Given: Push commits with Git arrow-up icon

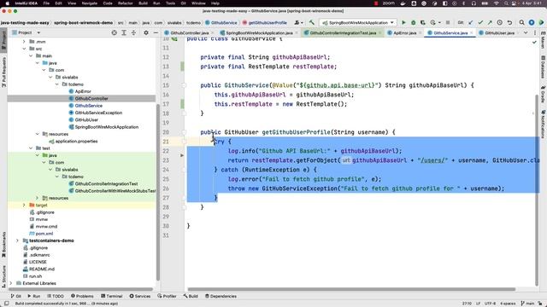Looking at the screenshot, I should coord(490,23).
